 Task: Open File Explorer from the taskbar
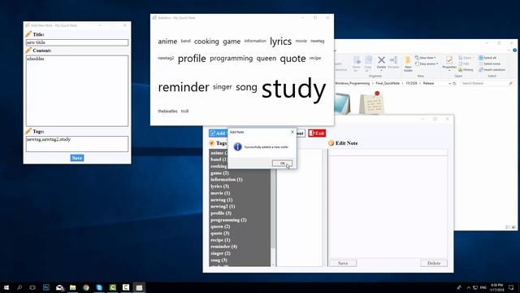(72, 287)
